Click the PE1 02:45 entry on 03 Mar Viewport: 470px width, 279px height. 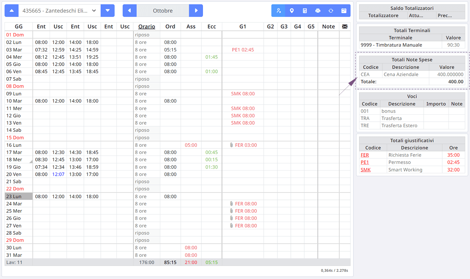[x=243, y=50]
